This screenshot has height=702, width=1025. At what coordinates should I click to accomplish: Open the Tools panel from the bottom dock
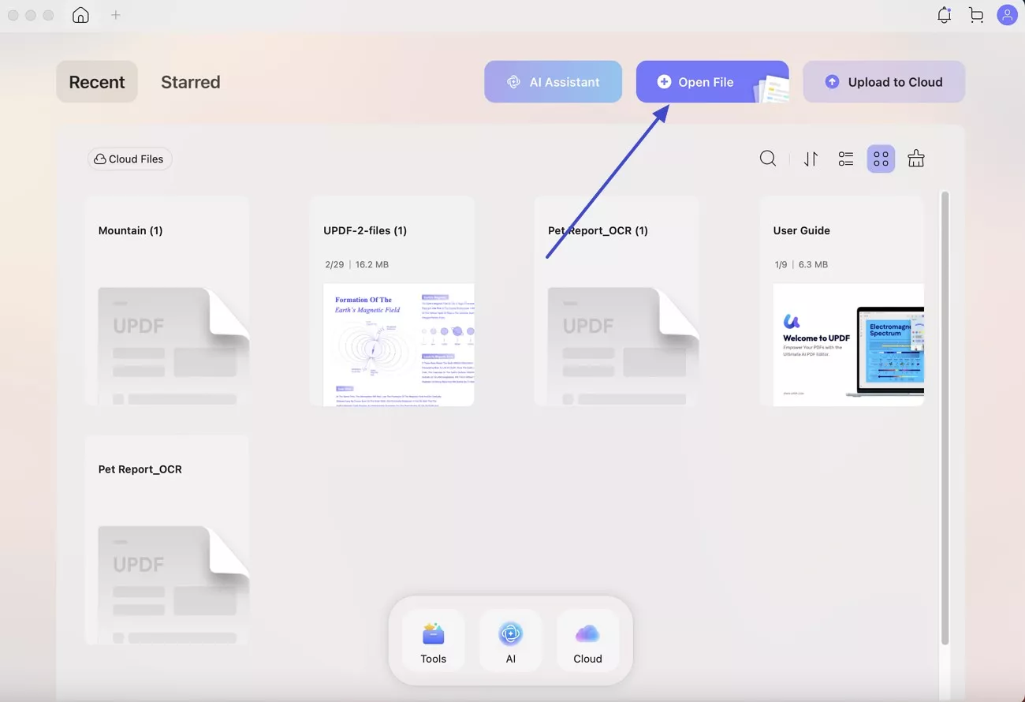(433, 640)
